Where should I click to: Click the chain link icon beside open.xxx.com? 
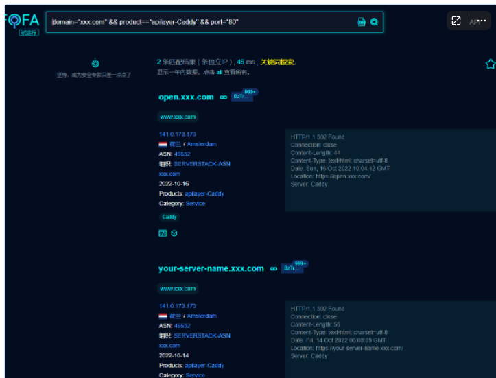224,97
